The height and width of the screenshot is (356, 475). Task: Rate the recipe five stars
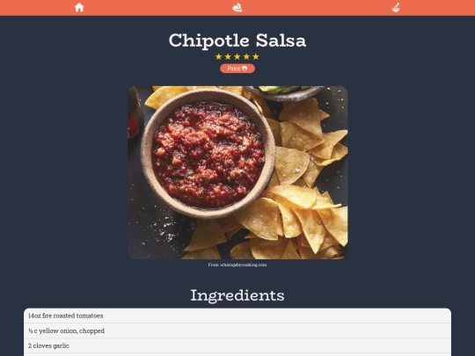[x=256, y=56]
